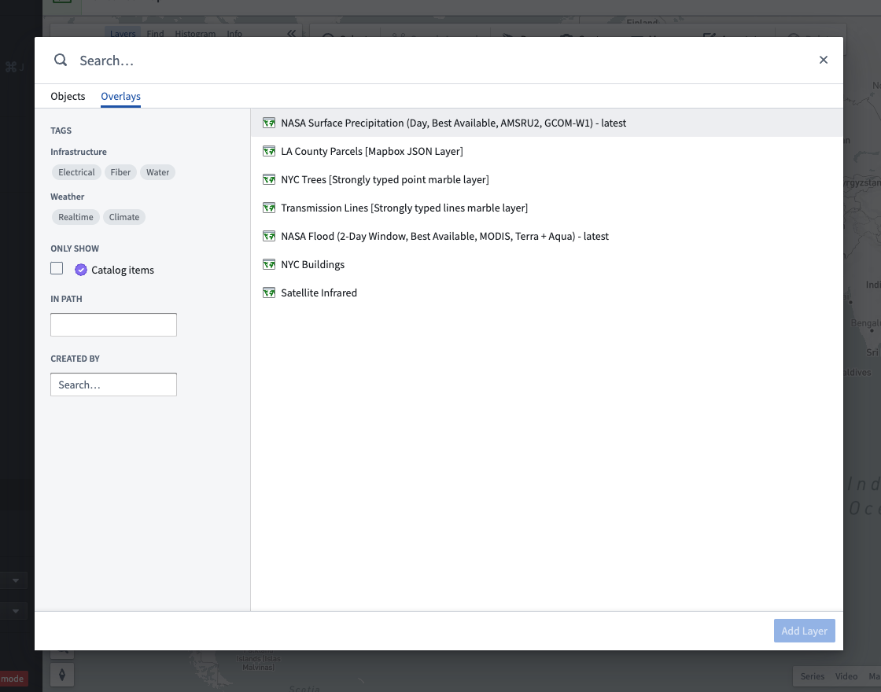Close the layer search dialog
881x692 pixels.
click(823, 60)
